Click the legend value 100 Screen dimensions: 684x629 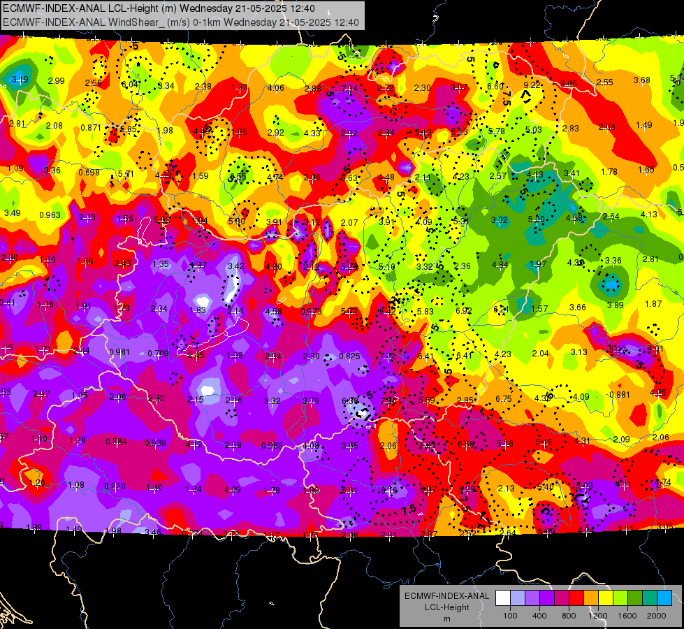510,616
